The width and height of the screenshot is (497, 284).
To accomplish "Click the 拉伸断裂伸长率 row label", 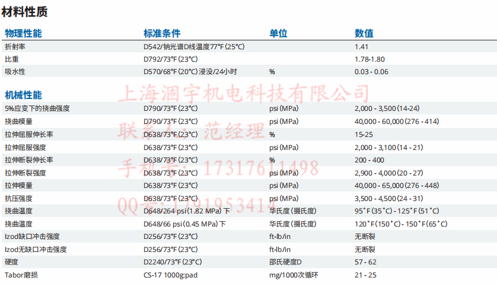I will (29, 160).
